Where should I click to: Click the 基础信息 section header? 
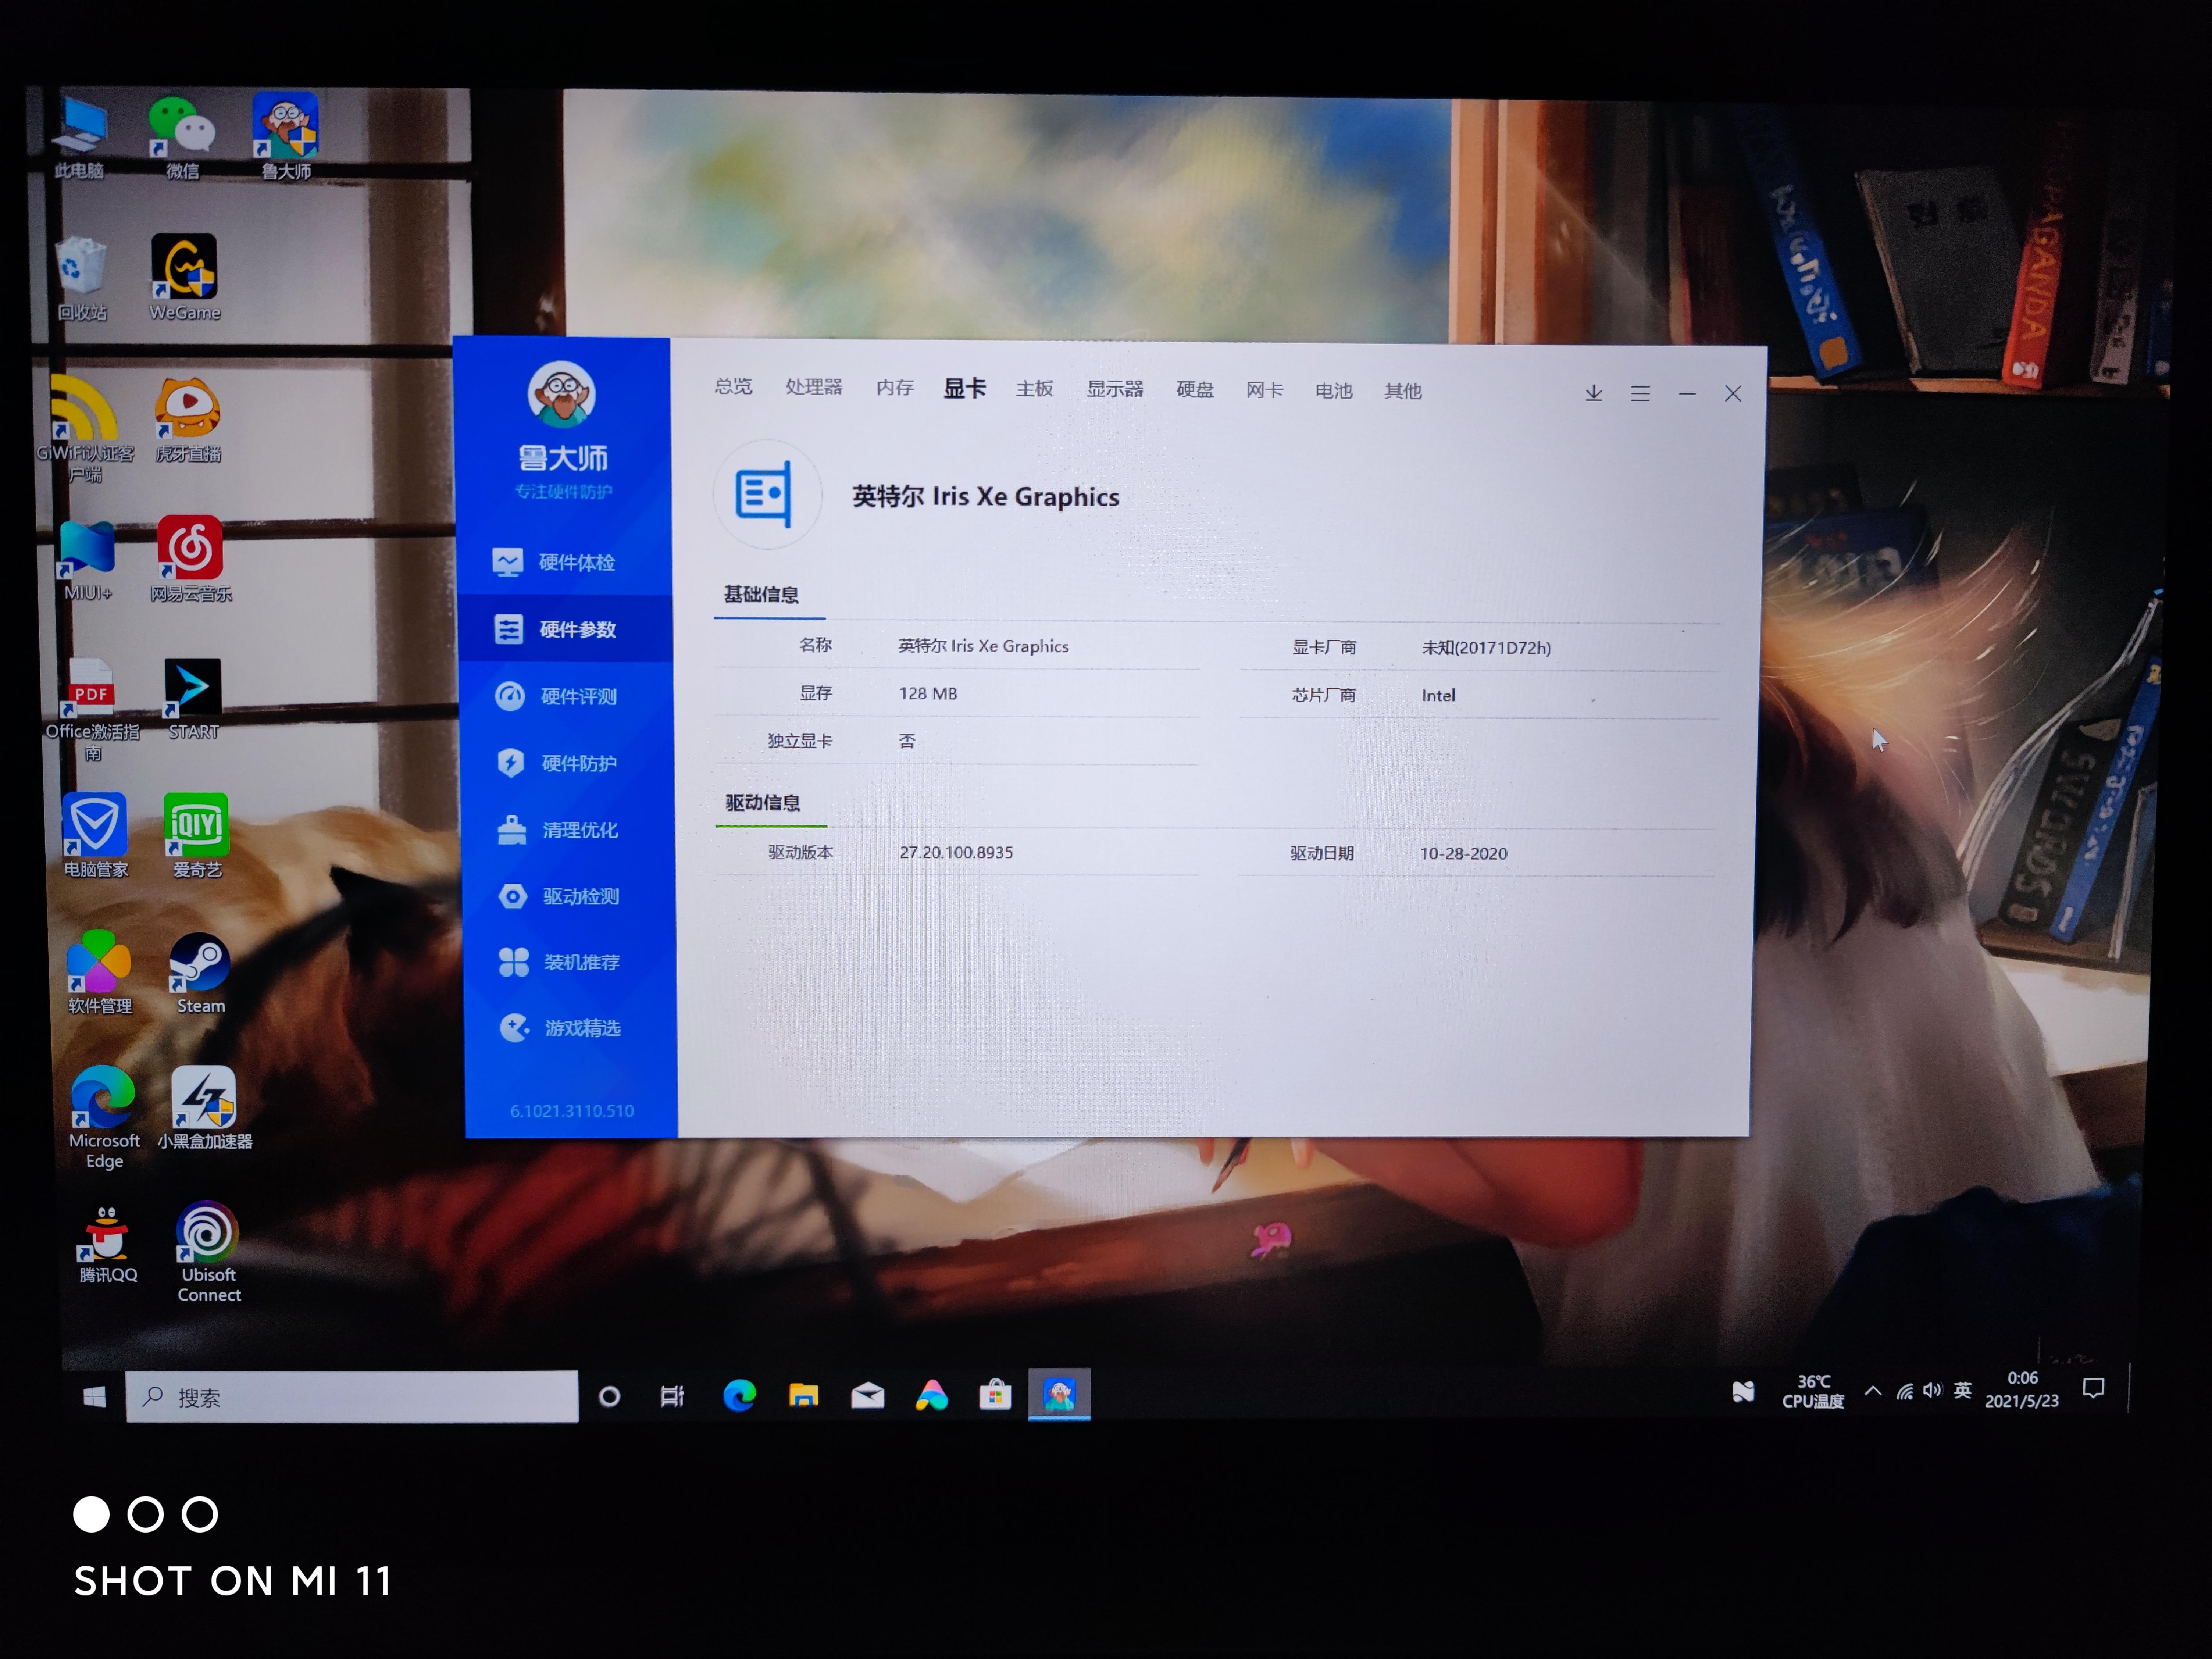tap(761, 595)
